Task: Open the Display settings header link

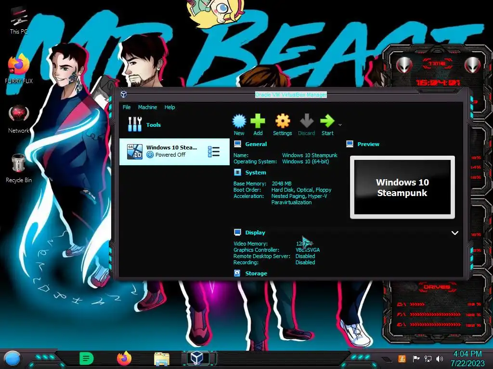Action: pos(255,233)
